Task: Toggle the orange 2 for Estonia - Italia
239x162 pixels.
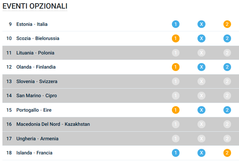Action: click(x=227, y=24)
